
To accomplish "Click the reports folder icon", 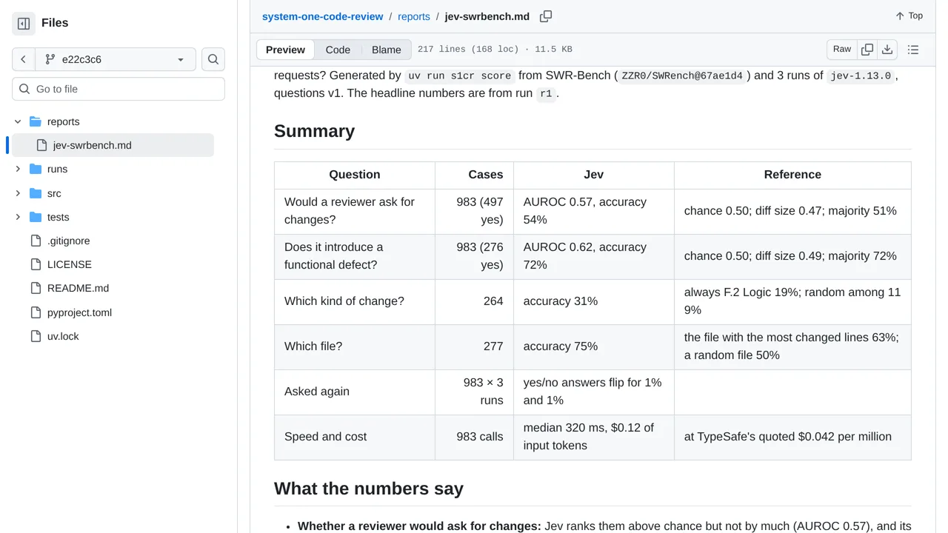I will [36, 121].
